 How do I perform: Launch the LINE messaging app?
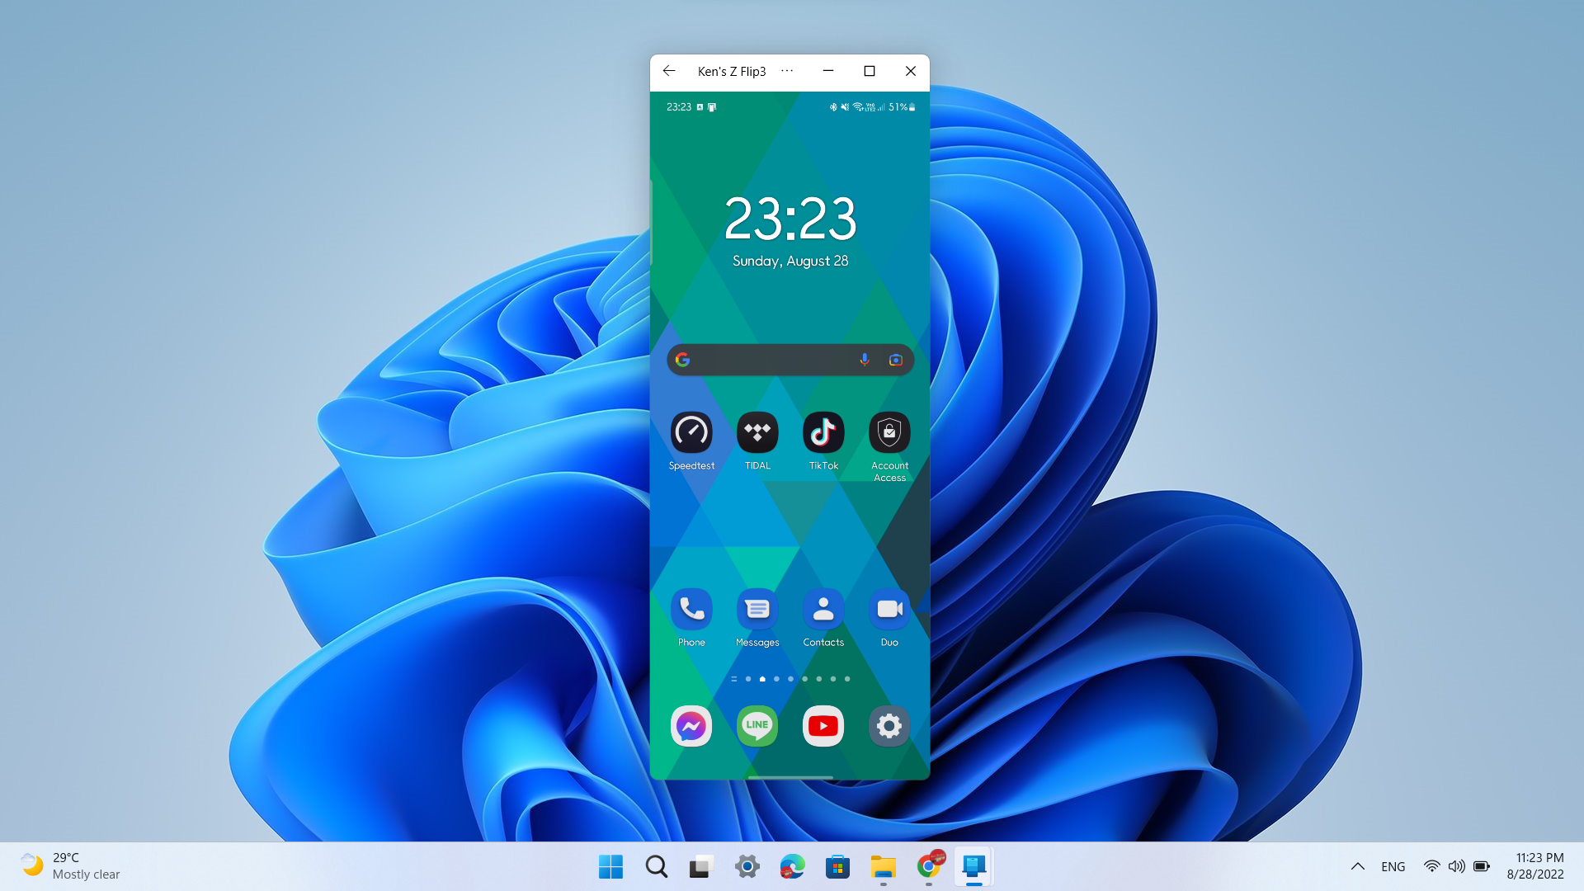[x=757, y=726]
